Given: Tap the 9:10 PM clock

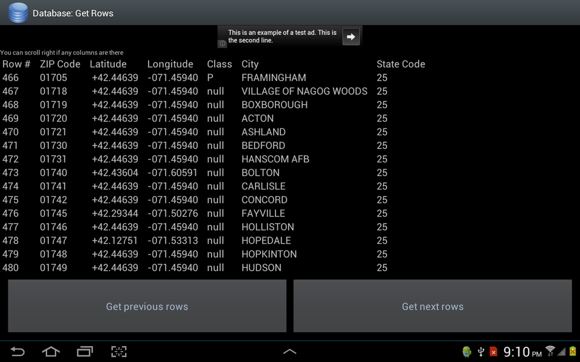Looking at the screenshot, I should [x=522, y=352].
